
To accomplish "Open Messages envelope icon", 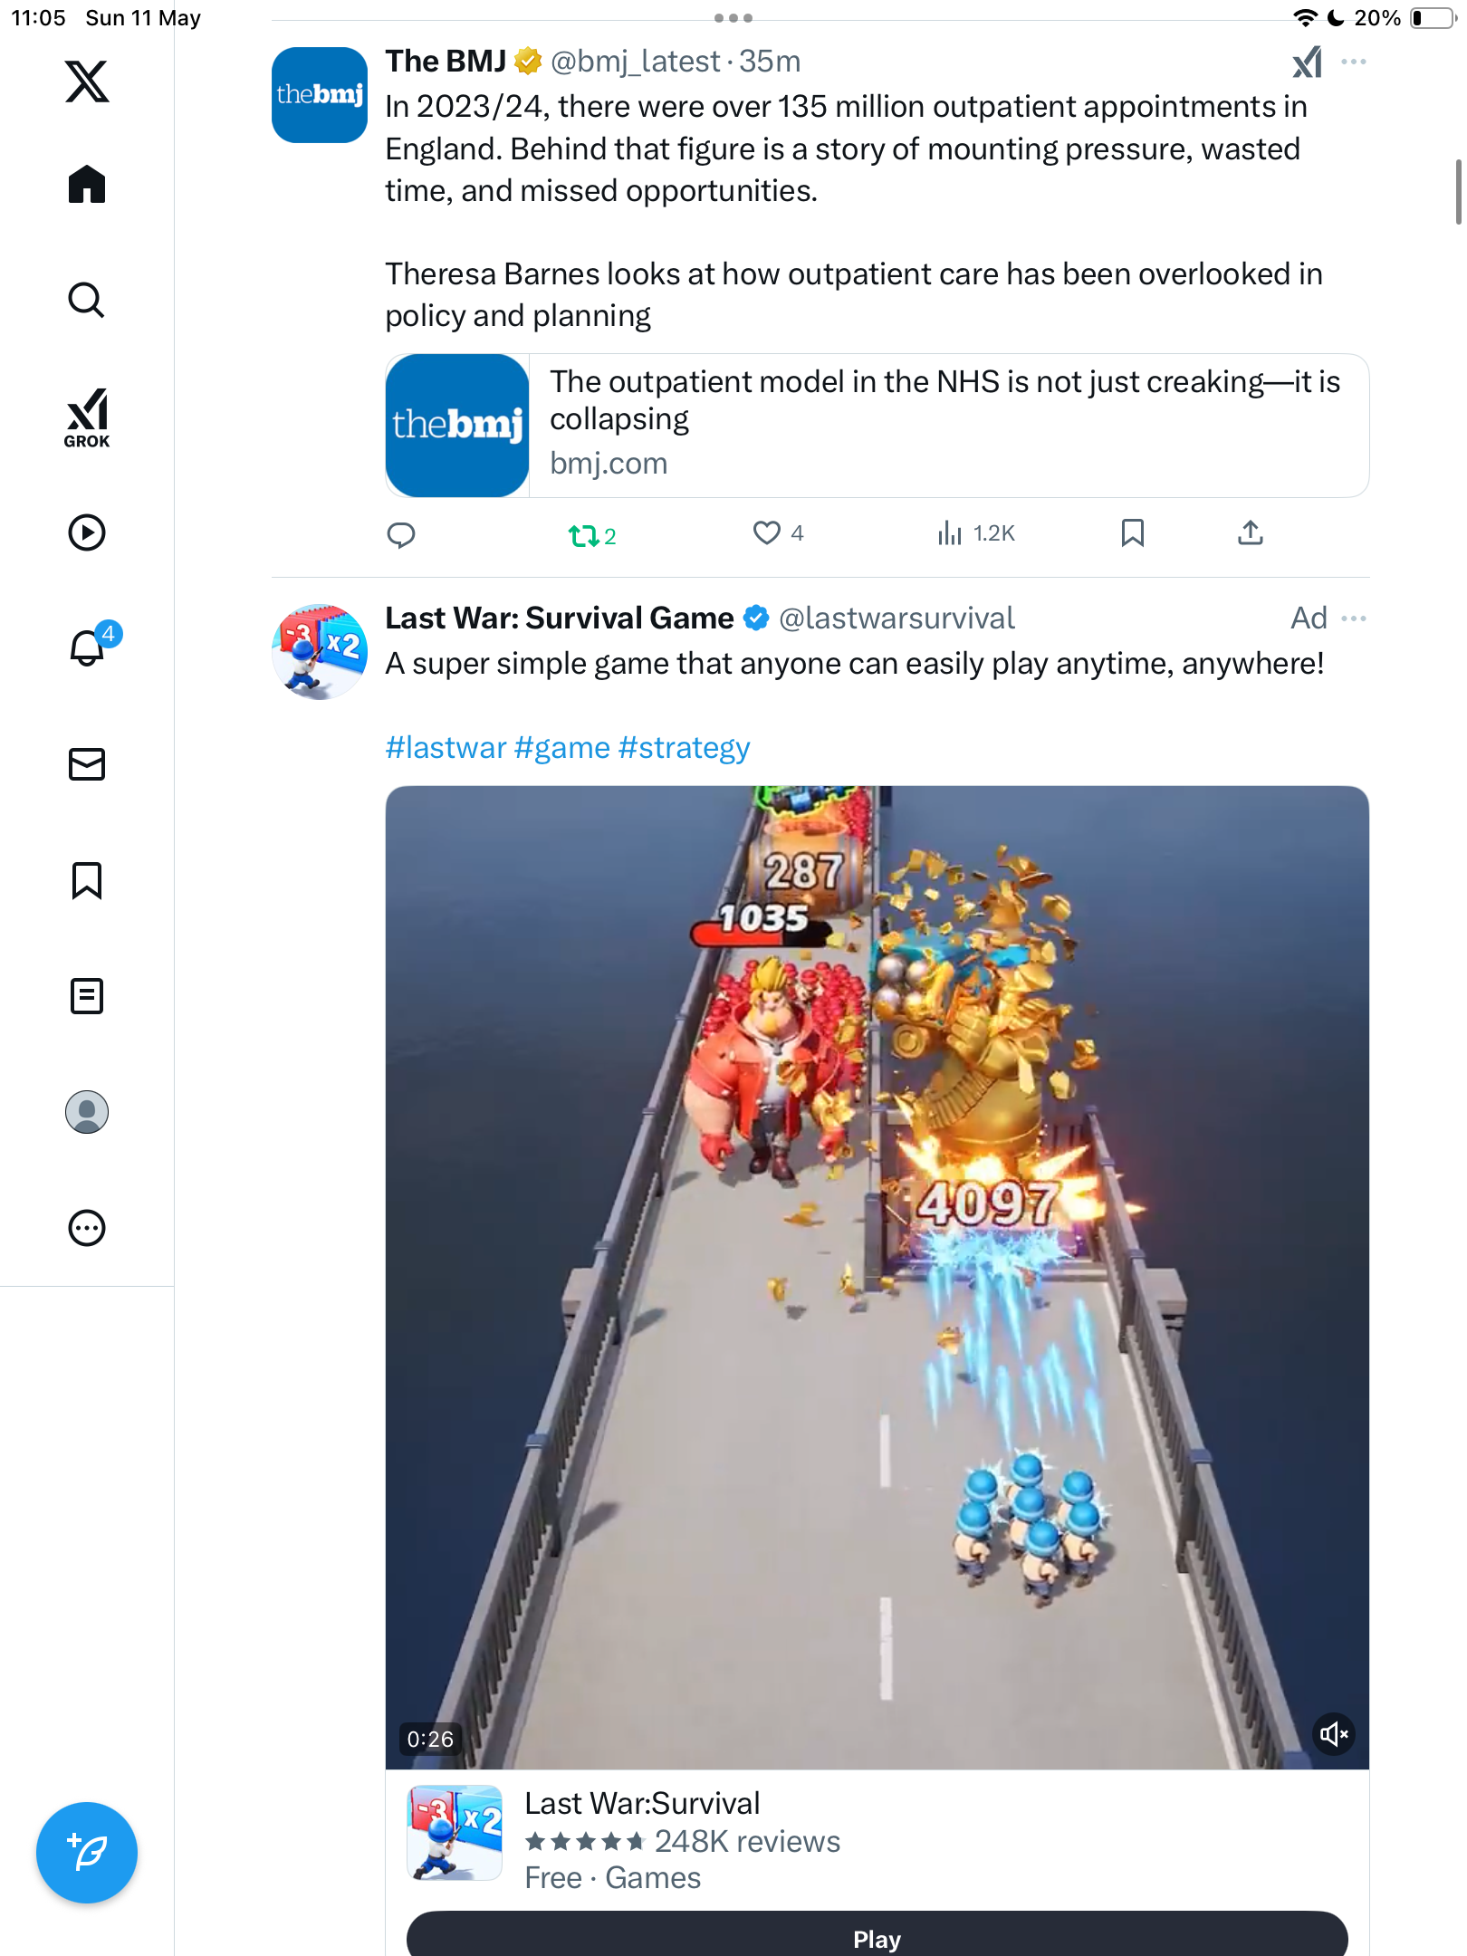I will click(87, 764).
